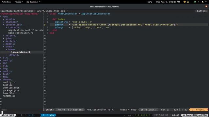Select tmp/ directory

click(x=6, y=77)
